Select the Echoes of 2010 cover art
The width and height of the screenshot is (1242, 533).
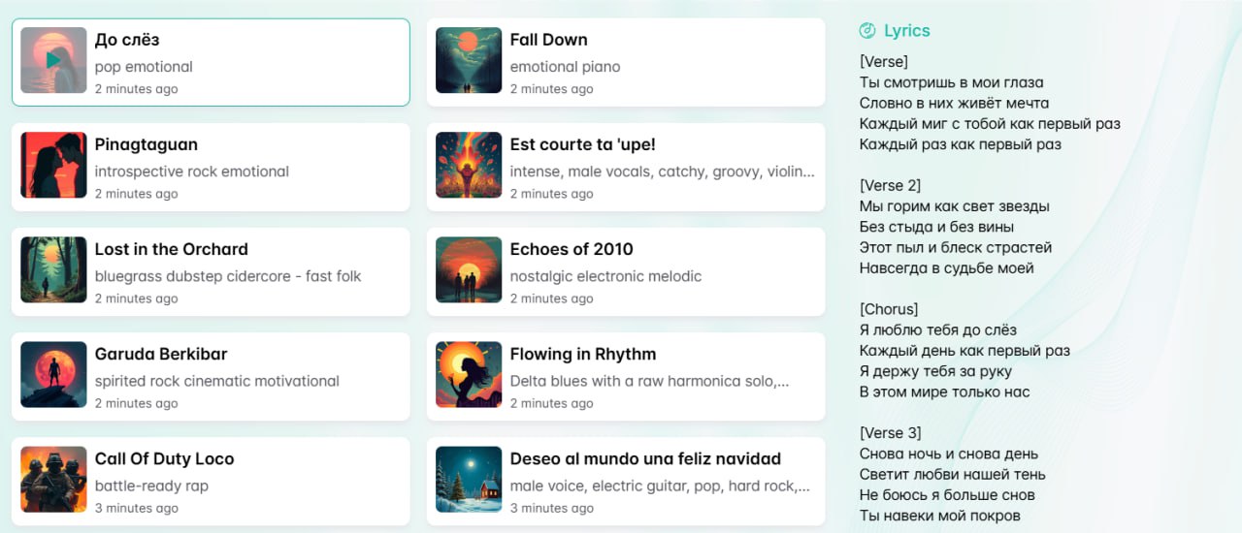click(469, 269)
